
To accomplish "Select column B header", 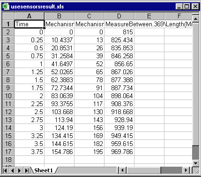I will tap(60, 16).
